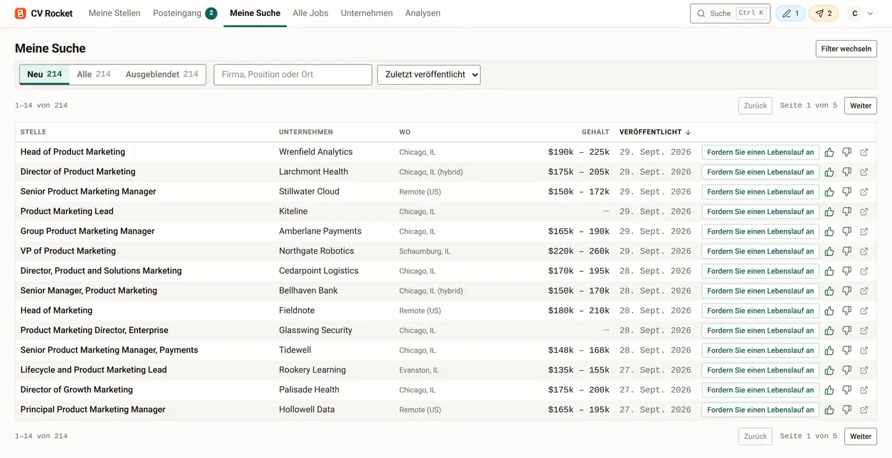This screenshot has width=892, height=458.
Task: Expand the user account menu chevron
Action: 870,13
